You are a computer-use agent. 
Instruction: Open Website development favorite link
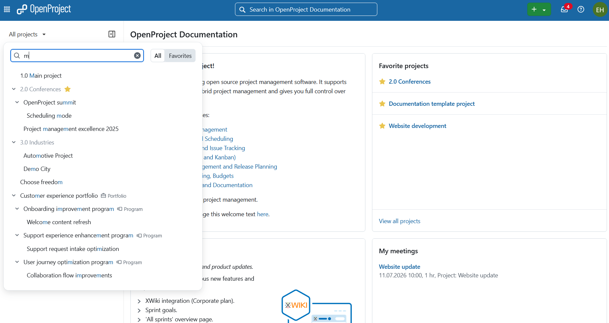(x=417, y=126)
